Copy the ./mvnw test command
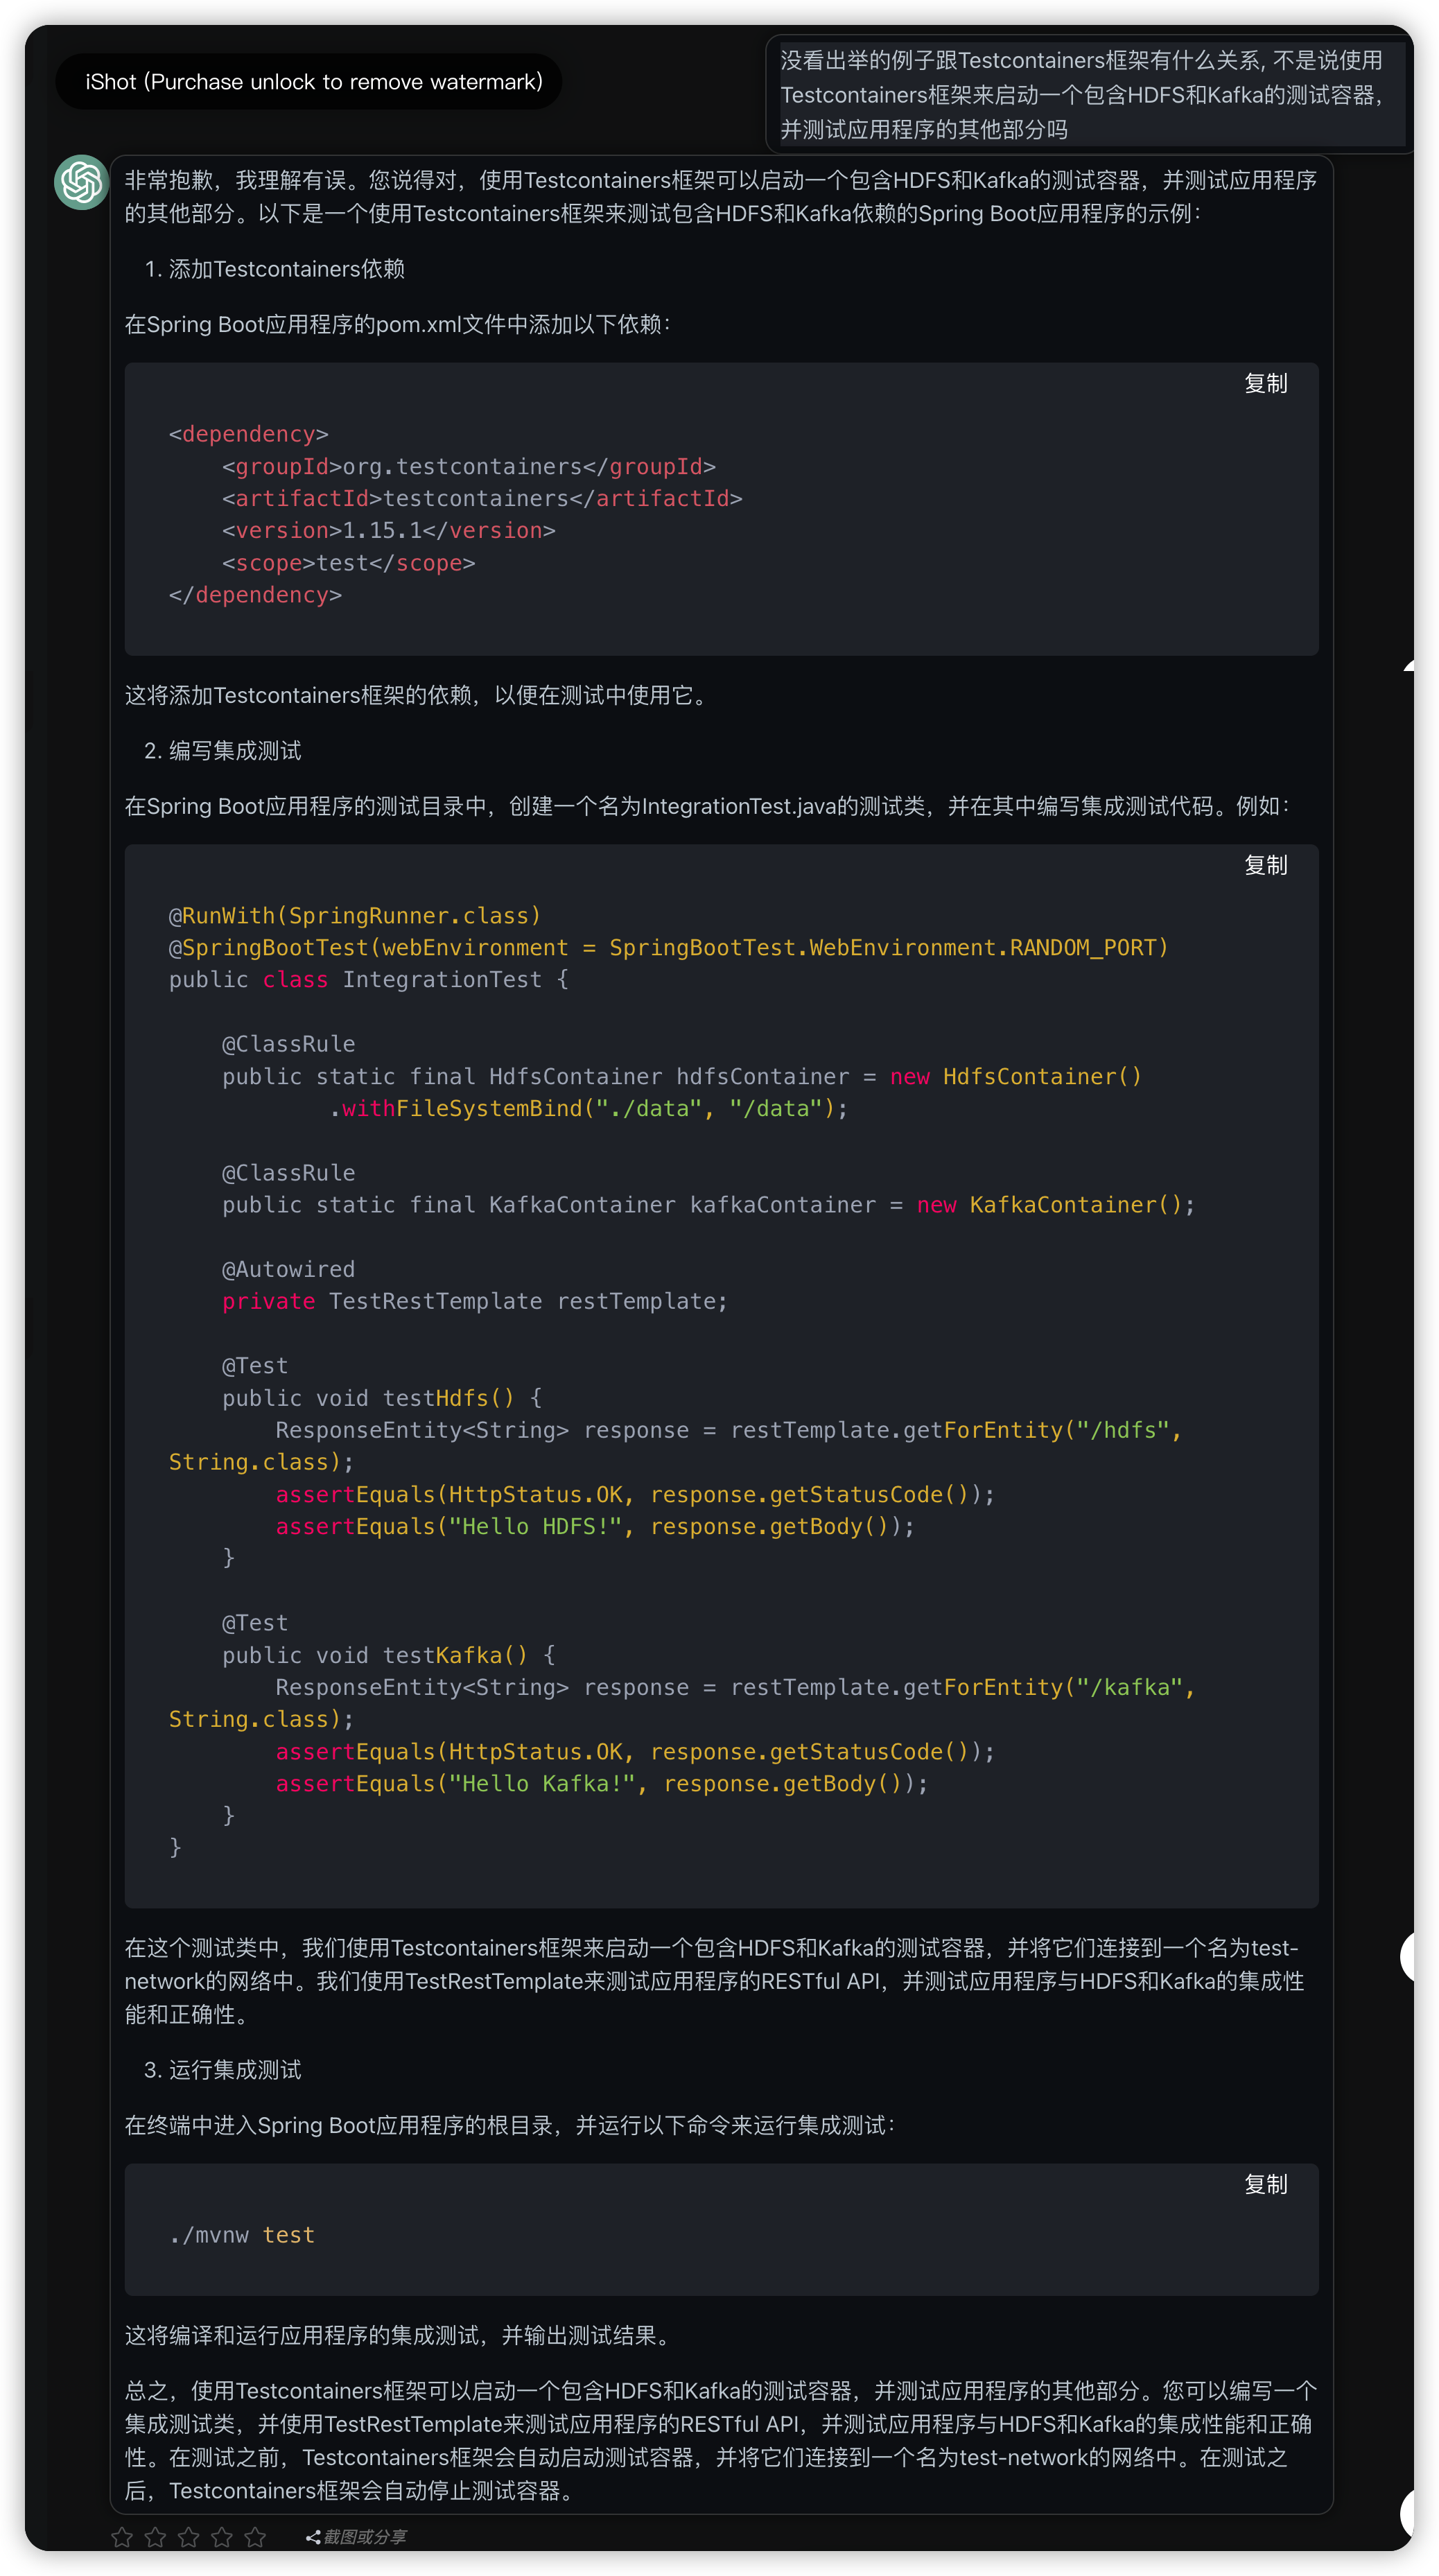 tap(1265, 2184)
